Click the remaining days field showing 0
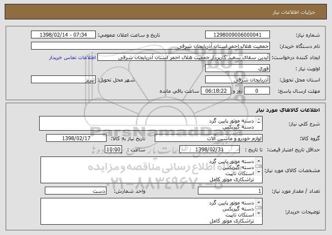The width and height of the screenshot is (332, 235). [257, 91]
